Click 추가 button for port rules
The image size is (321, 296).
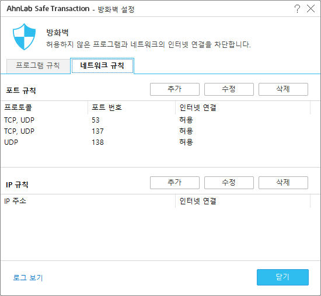pyautogui.click(x=175, y=89)
